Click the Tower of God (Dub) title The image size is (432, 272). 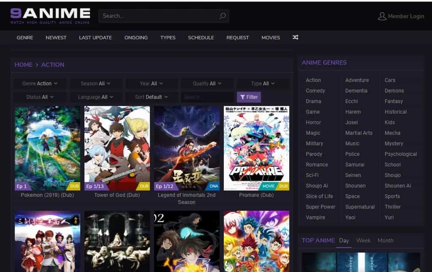[117, 195]
